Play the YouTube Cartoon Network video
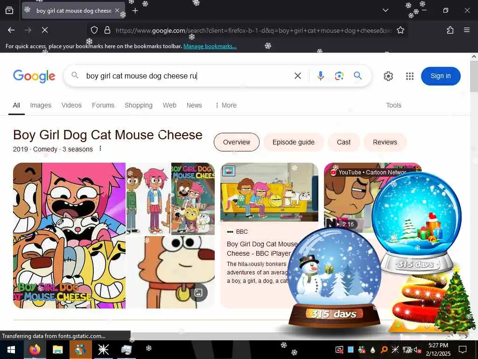The width and height of the screenshot is (478, 359). pos(348,198)
